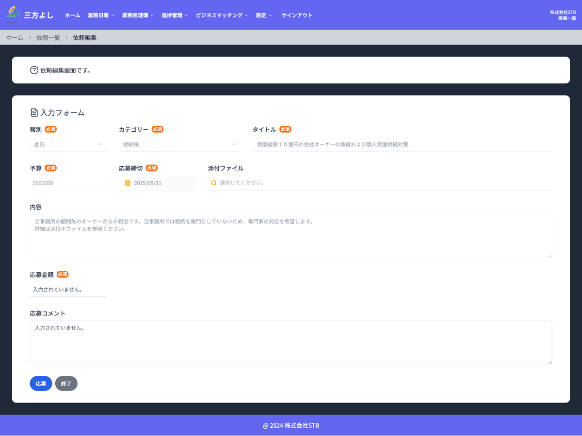The width and height of the screenshot is (582, 436).
Task: Open the ビジネスマッチング menu
Action: [221, 15]
